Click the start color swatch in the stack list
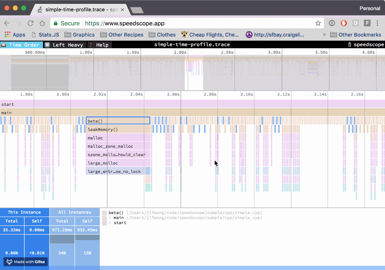385x270 pixels. coord(104,223)
